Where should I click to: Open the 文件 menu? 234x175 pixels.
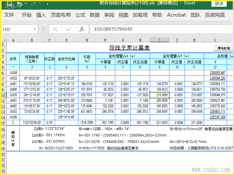(9, 15)
